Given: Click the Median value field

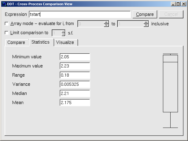Looking at the screenshot, I should pyautogui.click(x=75, y=93).
